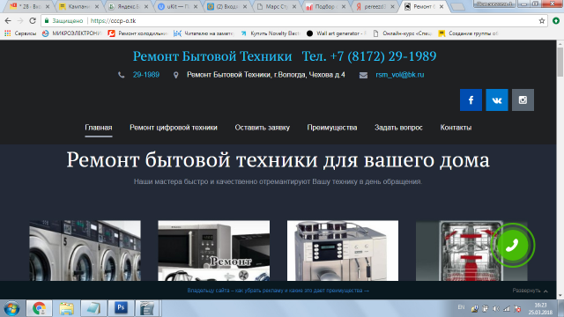
Task: Open Контакты menu item
Action: pos(456,128)
